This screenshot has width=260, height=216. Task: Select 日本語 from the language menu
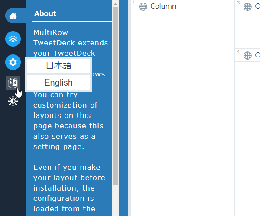58,66
